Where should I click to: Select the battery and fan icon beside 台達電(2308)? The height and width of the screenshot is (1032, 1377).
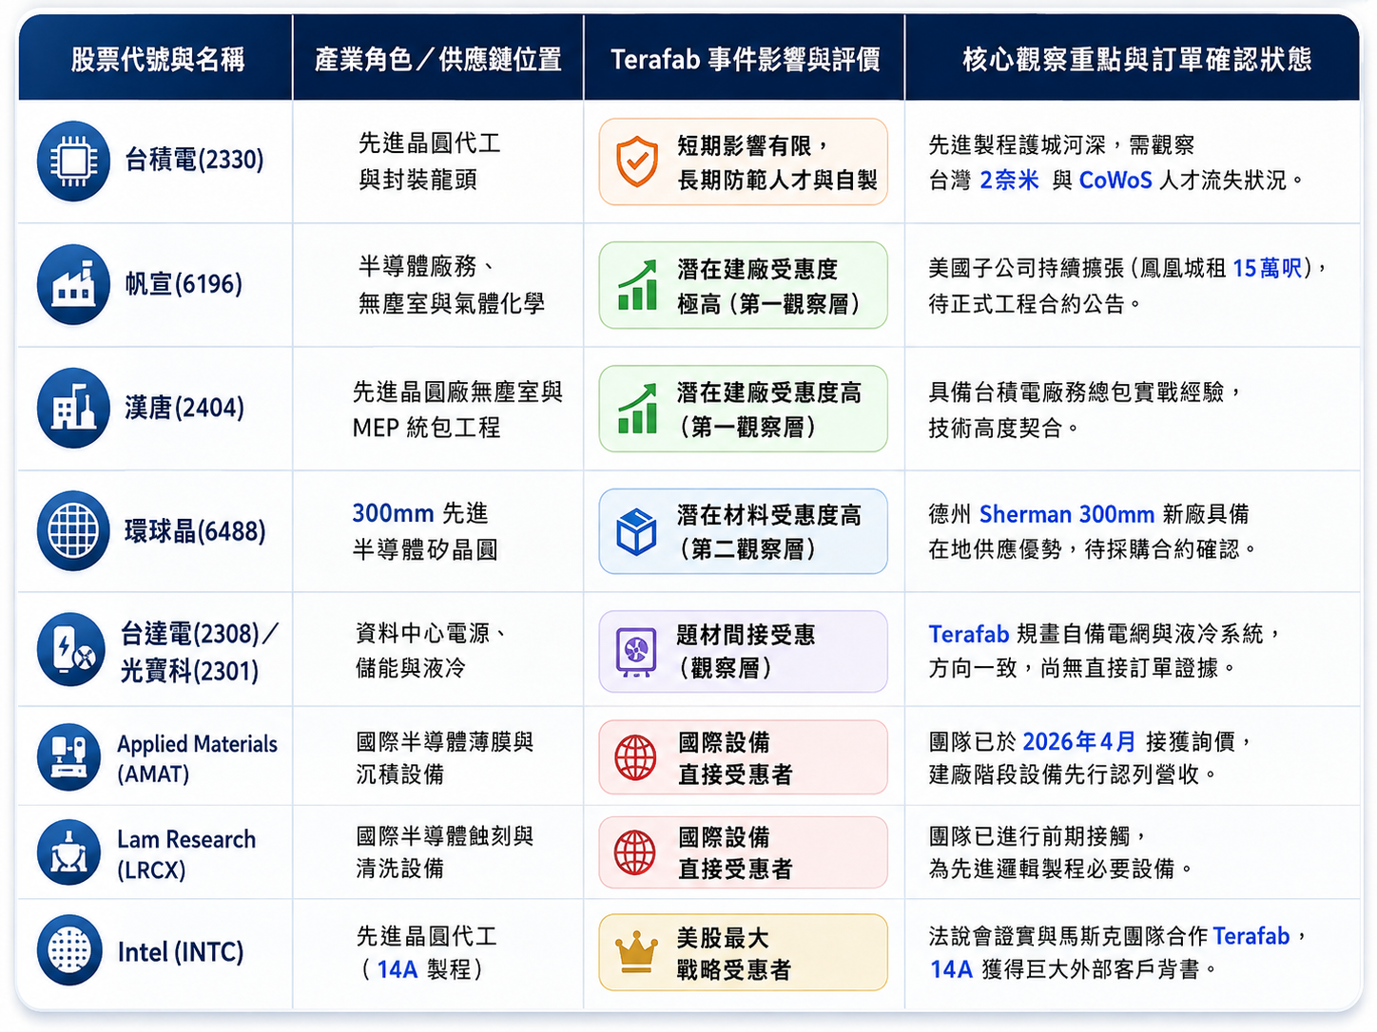point(71,650)
